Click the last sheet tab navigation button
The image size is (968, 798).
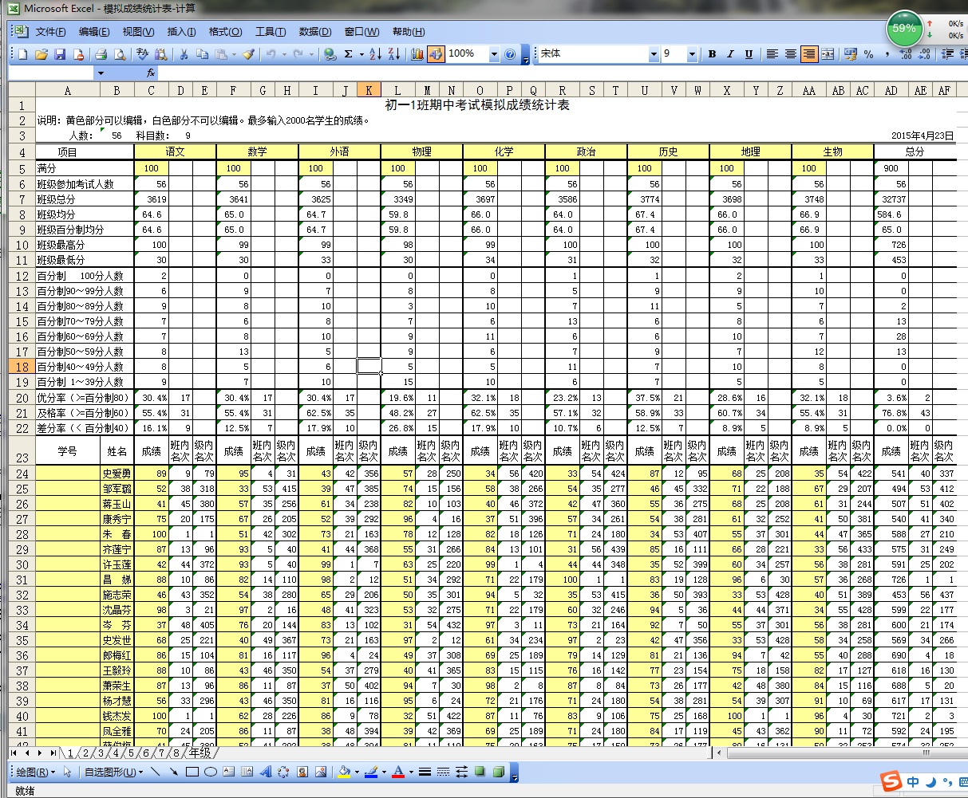(53, 753)
